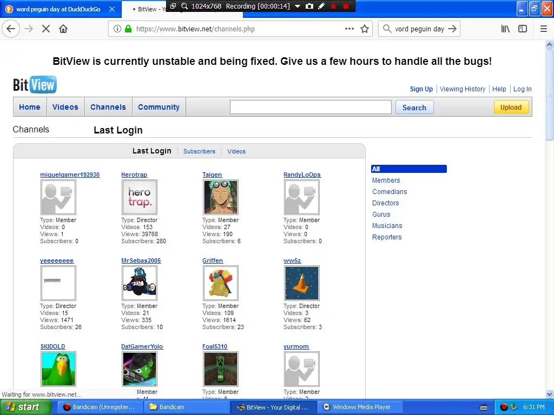The image size is (554, 415).
Task: Click the Bandicam tray icon
Action: [x=504, y=407]
